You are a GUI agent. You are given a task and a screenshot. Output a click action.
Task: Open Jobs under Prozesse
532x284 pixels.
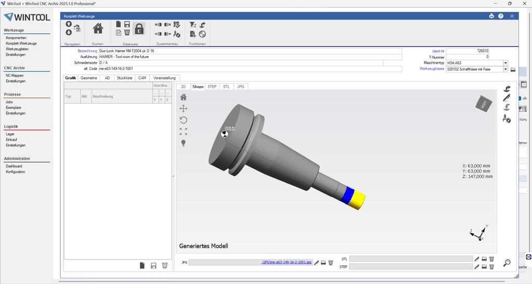tap(9, 102)
